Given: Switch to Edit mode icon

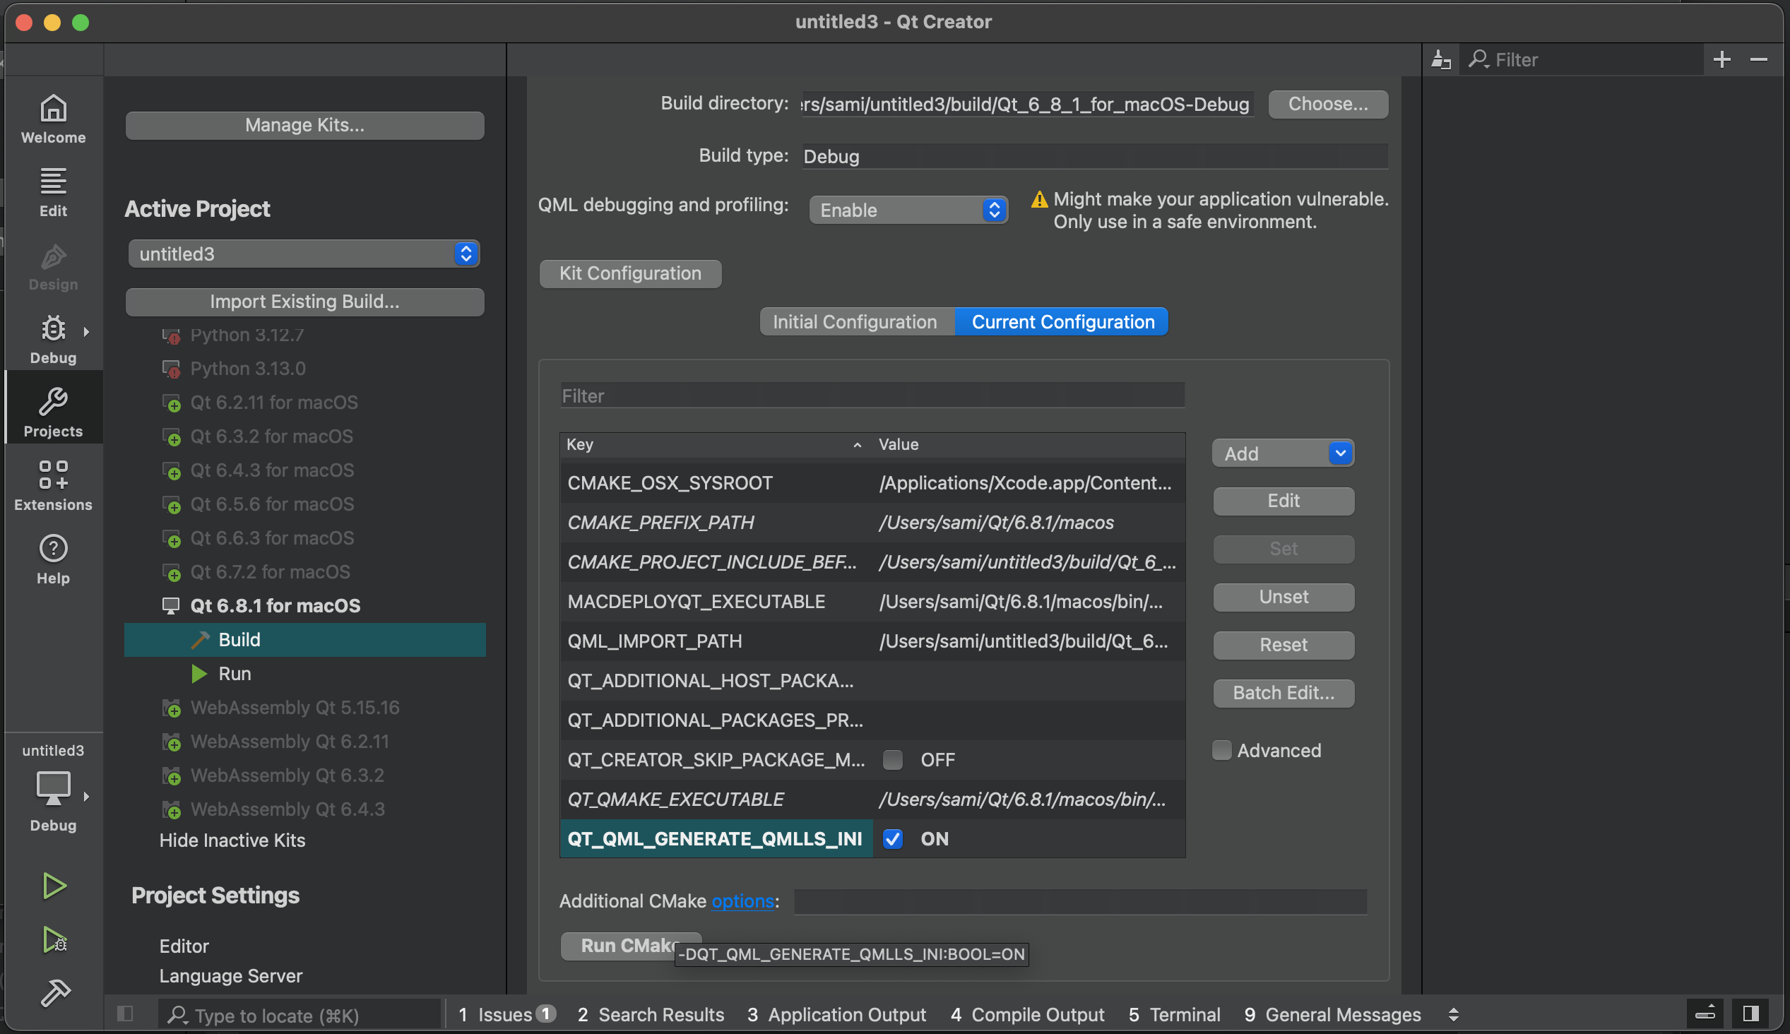Looking at the screenshot, I should (x=53, y=191).
